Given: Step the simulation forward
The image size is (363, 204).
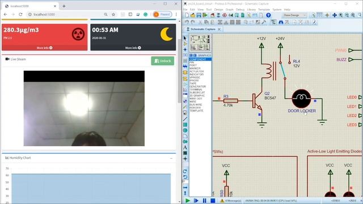Looking at the screenshot, I should pyautogui.click(x=196, y=201).
